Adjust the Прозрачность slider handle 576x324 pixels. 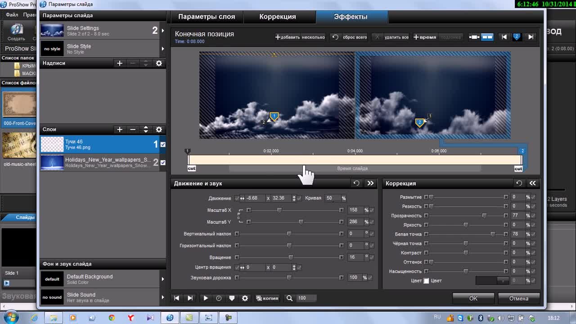[x=484, y=216]
